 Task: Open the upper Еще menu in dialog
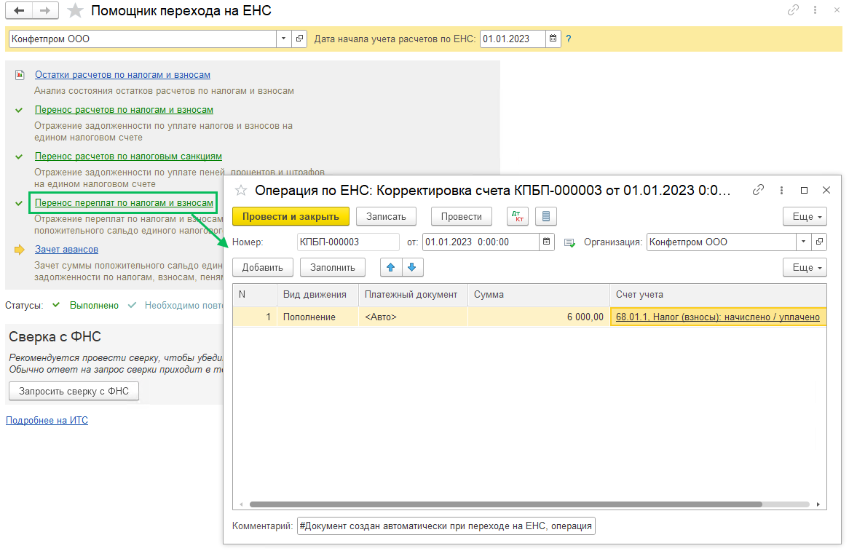tap(805, 216)
